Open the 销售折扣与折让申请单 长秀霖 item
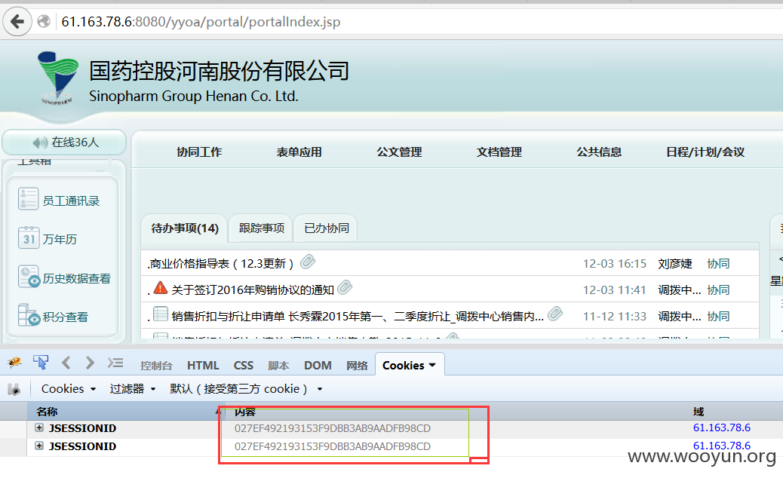The width and height of the screenshot is (783, 478). 358,317
